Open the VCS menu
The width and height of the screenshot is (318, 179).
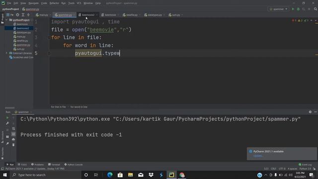coord(79,3)
